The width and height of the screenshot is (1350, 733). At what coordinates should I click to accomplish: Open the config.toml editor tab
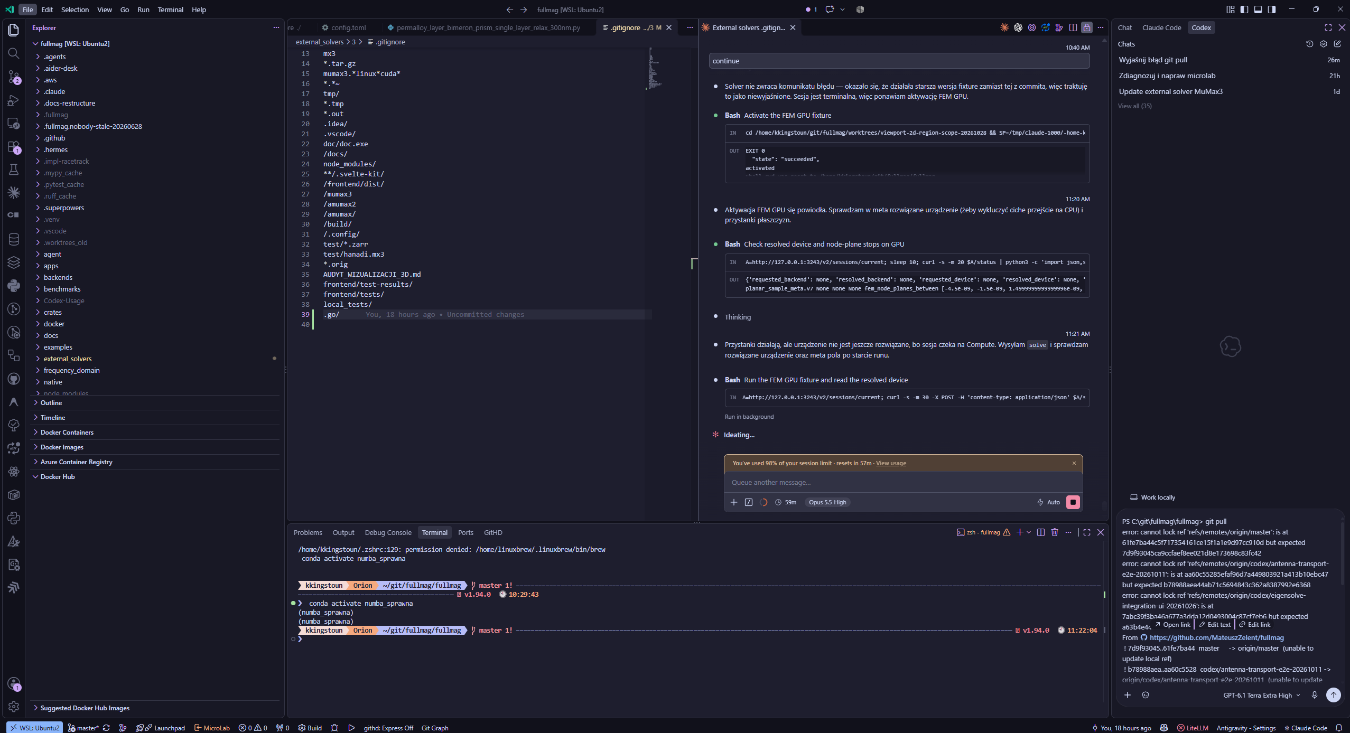click(344, 27)
